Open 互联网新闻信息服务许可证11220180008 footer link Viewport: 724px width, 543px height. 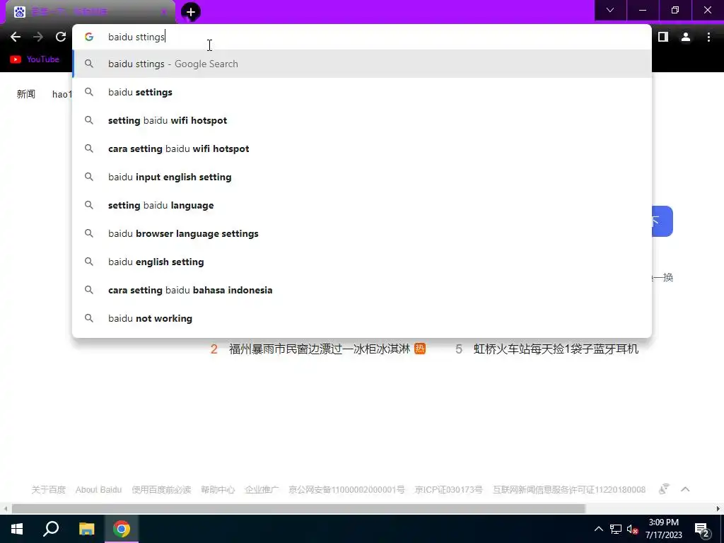pyautogui.click(x=569, y=489)
